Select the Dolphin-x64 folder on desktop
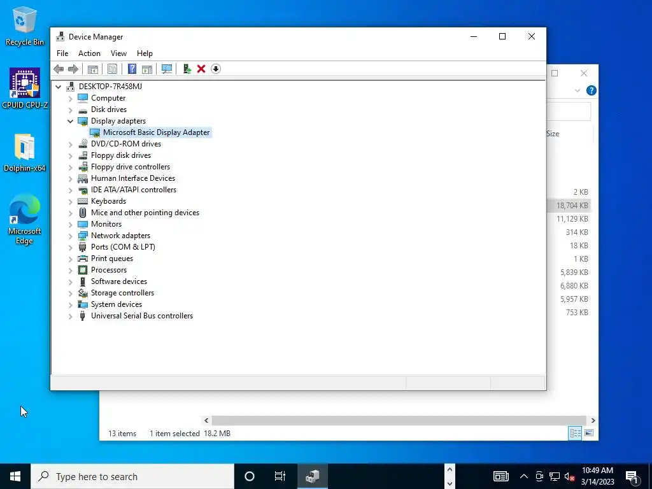Screen dimensions: 652x489 (x=25, y=153)
